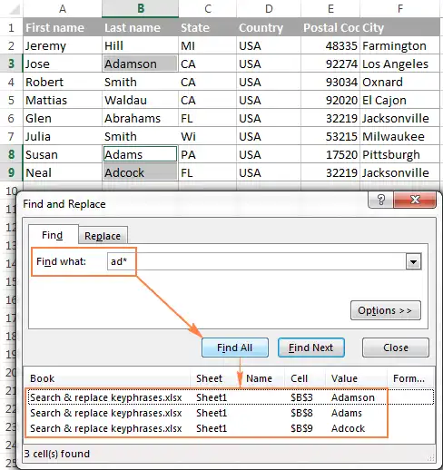The width and height of the screenshot is (443, 470).
Task: Click the help question mark icon
Action: (x=380, y=200)
